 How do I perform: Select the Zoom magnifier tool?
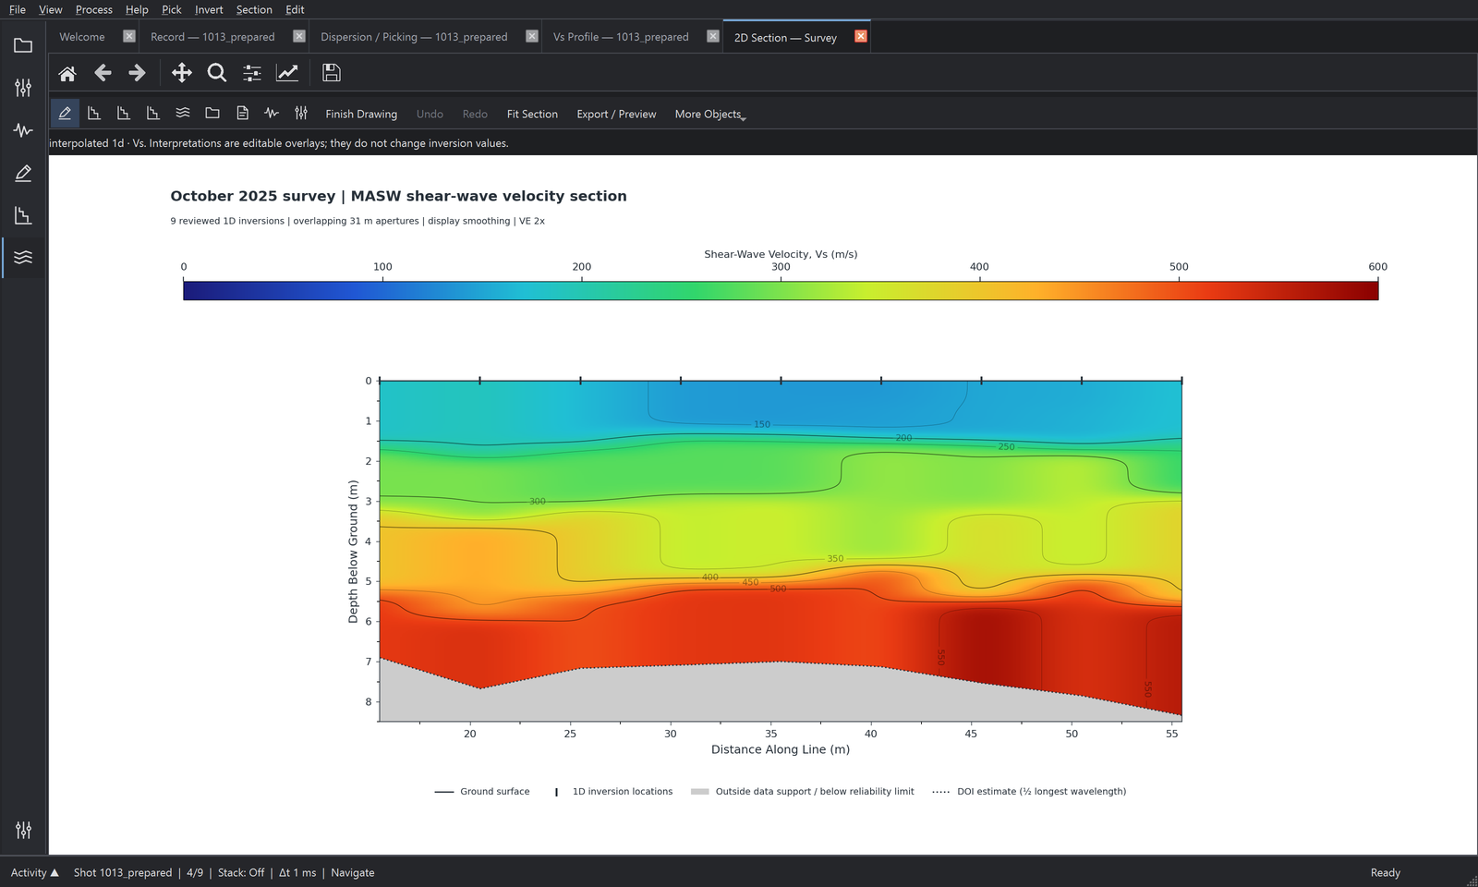(x=217, y=73)
